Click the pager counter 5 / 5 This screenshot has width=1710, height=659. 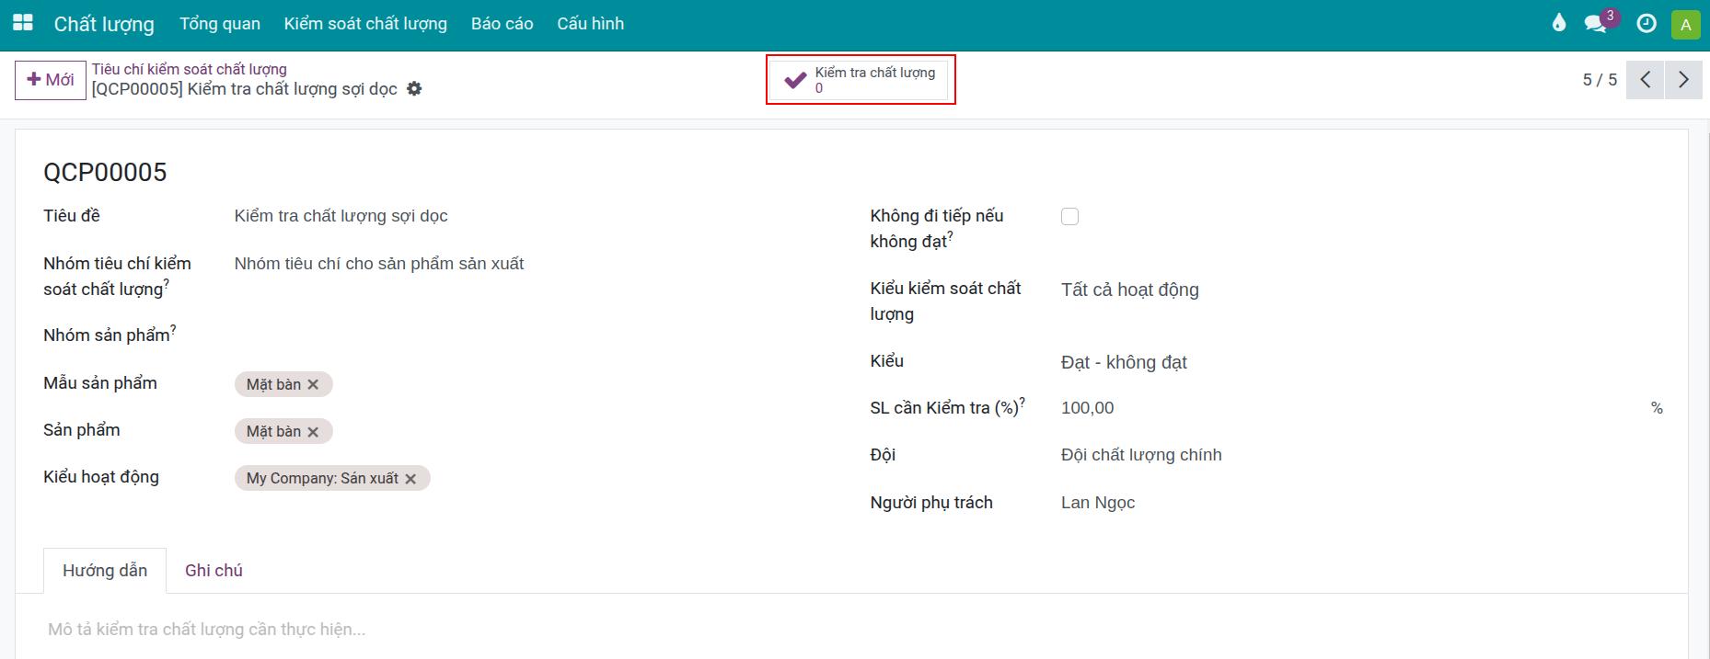(1600, 80)
